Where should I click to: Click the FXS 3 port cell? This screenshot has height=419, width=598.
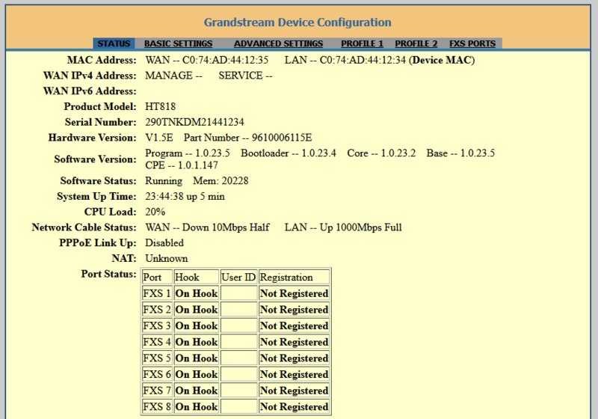click(157, 326)
